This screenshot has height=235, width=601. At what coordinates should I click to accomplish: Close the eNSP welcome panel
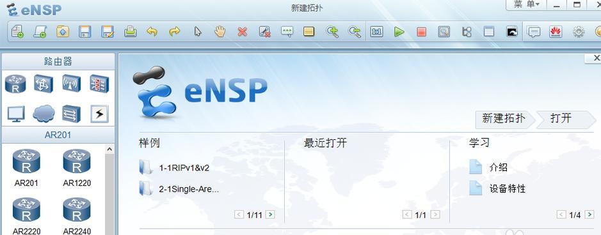pos(596,57)
